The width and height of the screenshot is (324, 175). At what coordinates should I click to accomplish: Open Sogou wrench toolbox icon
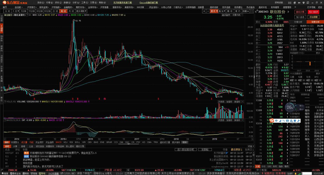point(299,120)
